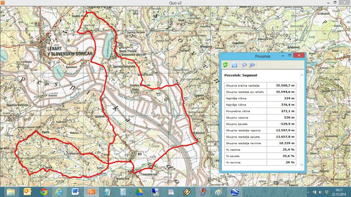Image resolution: width=351 pixels, height=197 pixels.
Task: Open the red figure app in taskbar
Action: click(x=203, y=192)
